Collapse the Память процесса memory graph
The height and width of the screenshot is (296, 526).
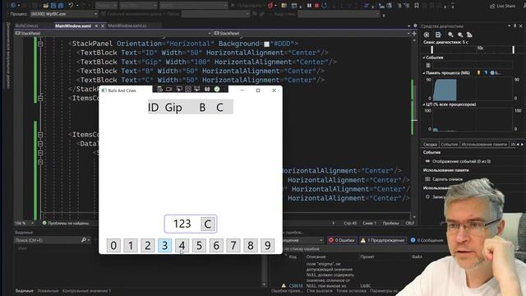424,73
